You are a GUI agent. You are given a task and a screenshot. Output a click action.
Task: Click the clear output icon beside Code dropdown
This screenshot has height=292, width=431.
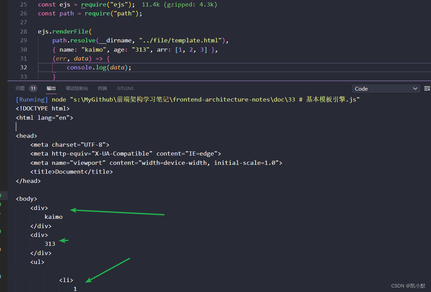tap(427, 89)
